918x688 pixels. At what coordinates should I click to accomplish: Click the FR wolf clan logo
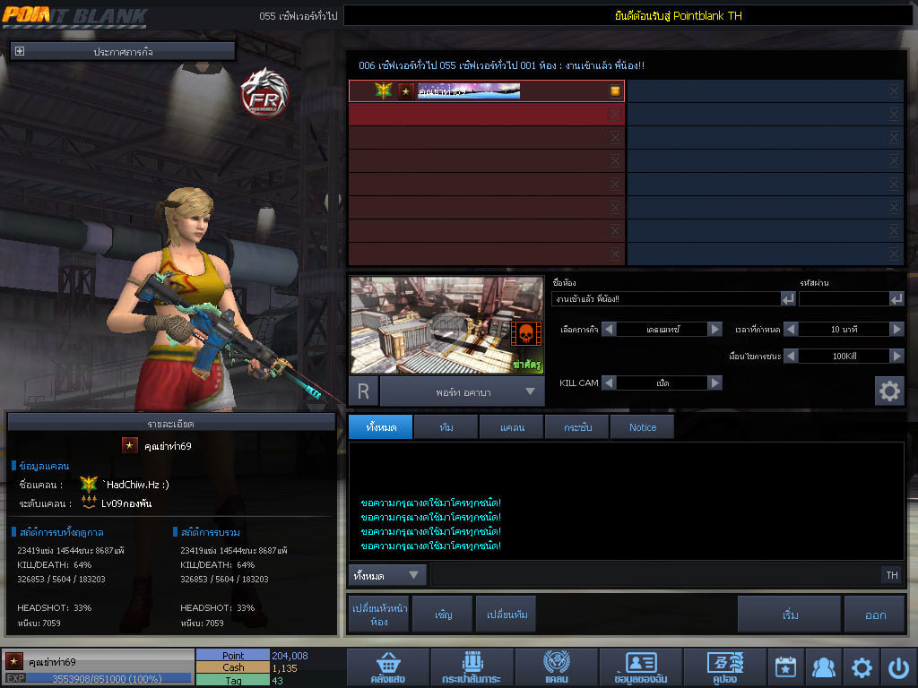[264, 92]
